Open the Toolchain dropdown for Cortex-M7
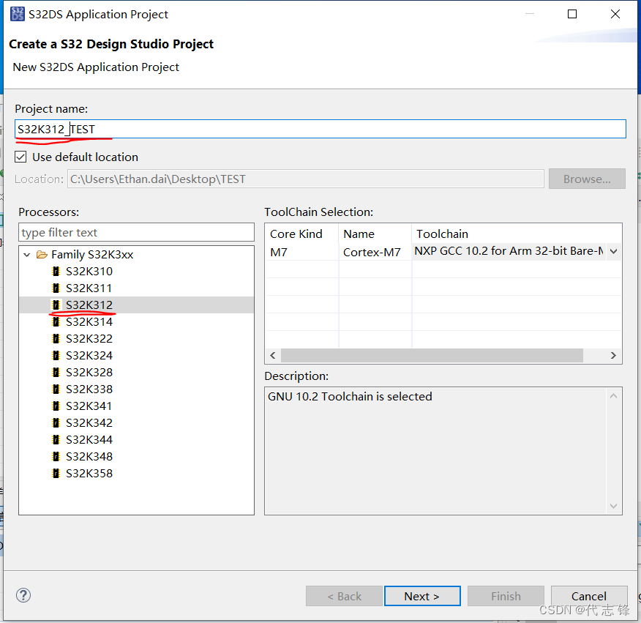 point(613,251)
